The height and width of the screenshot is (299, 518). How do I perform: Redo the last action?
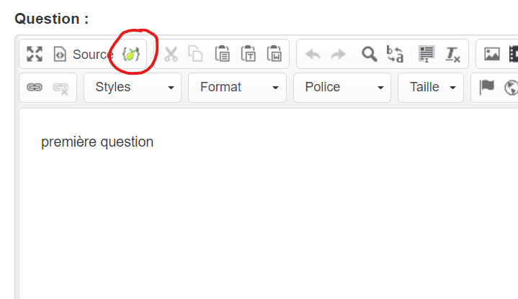click(x=339, y=54)
